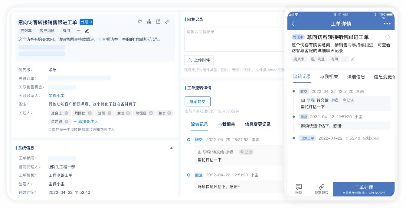Open mobile more options menu
The height and width of the screenshot is (208, 406).
pos(387,24)
